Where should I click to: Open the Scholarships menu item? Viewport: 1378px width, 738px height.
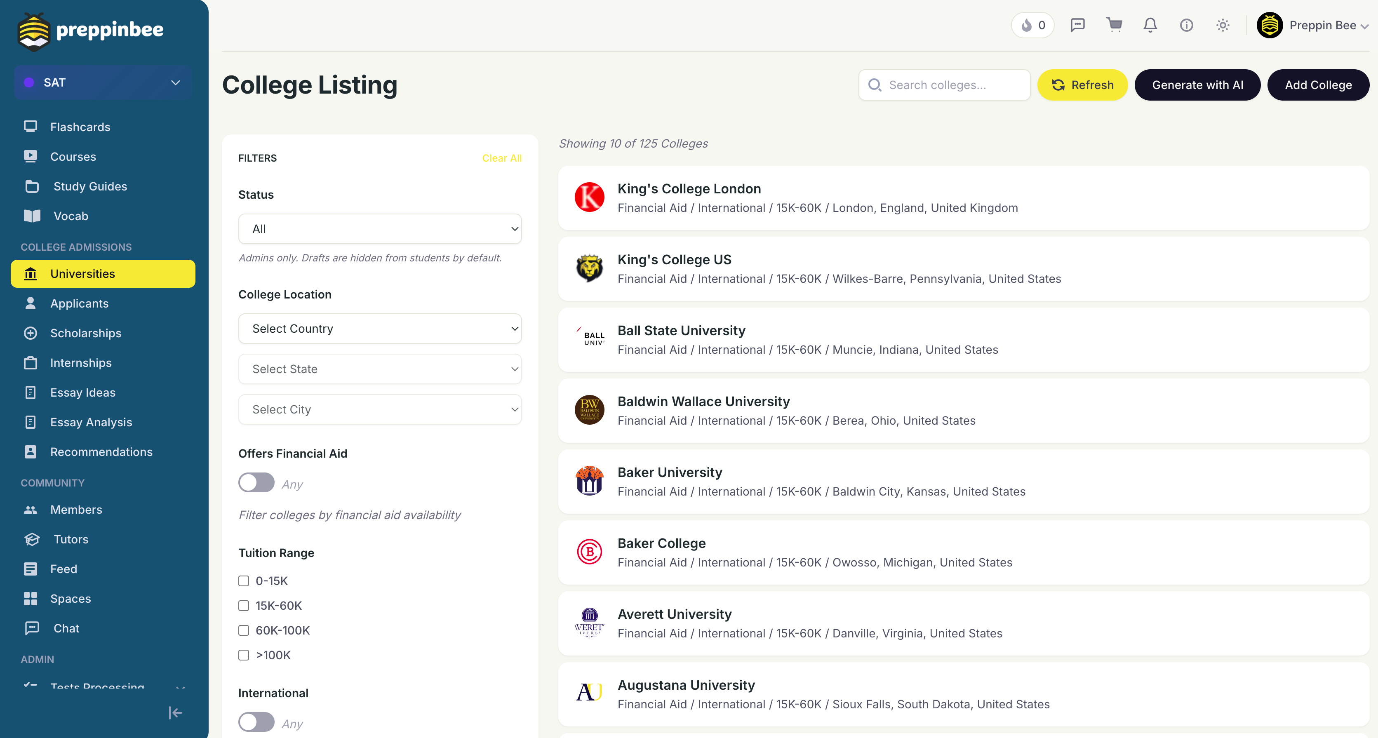click(103, 333)
